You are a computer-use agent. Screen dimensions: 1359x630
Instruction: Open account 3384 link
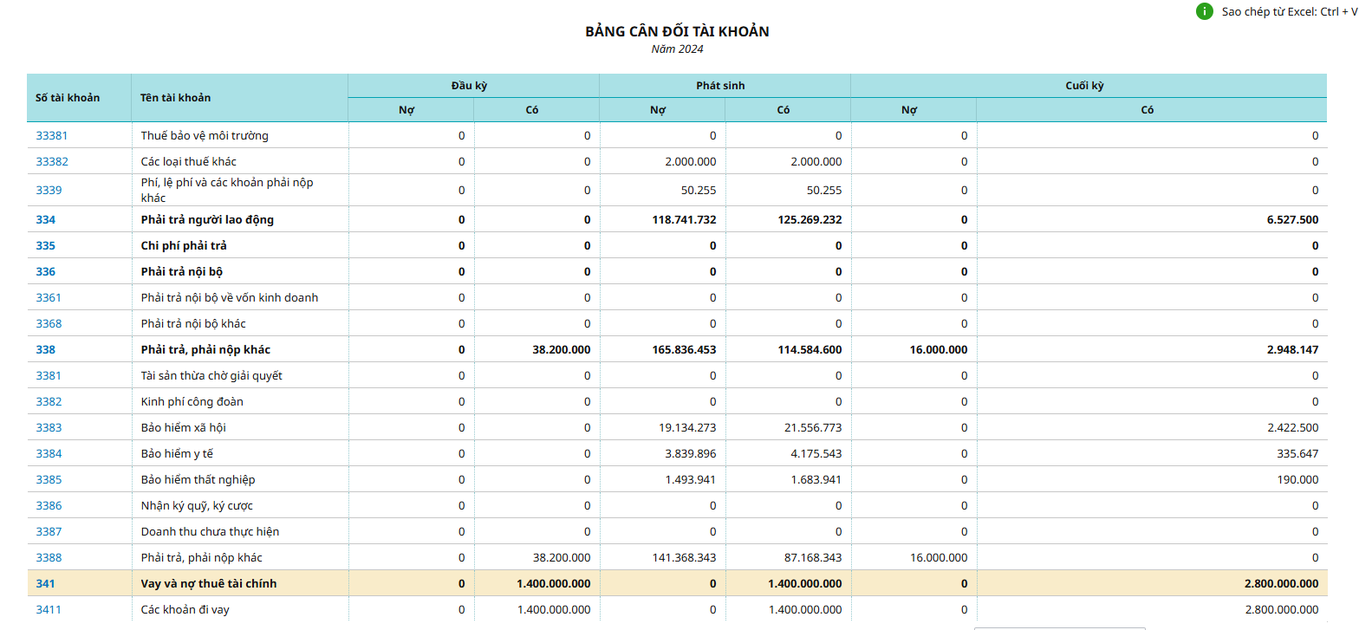pos(48,454)
